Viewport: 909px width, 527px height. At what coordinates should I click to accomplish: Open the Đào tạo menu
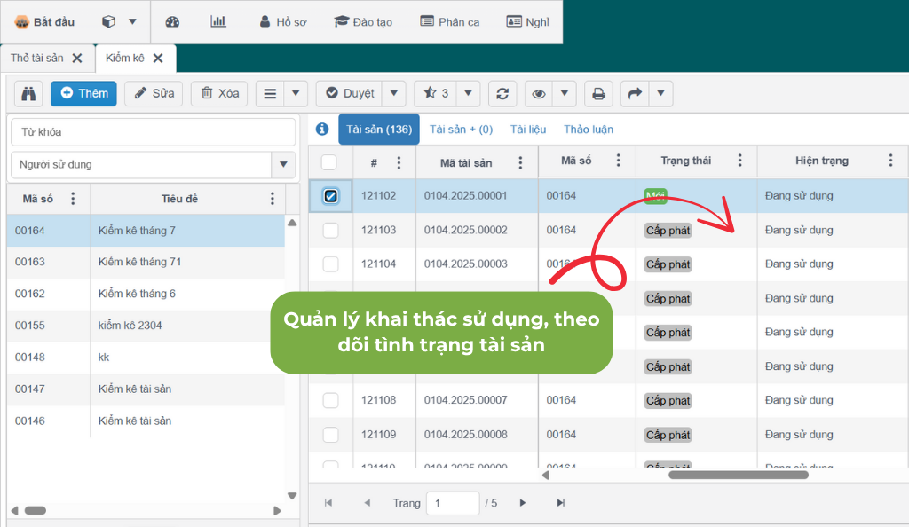coord(363,22)
